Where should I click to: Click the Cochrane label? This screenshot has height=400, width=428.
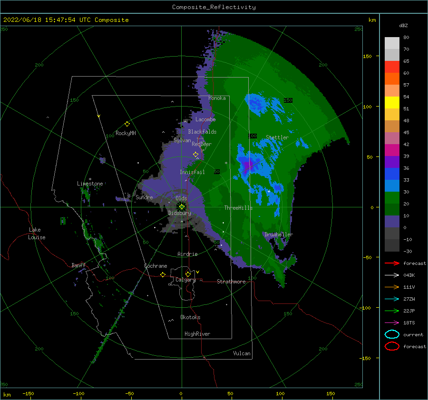(156, 266)
